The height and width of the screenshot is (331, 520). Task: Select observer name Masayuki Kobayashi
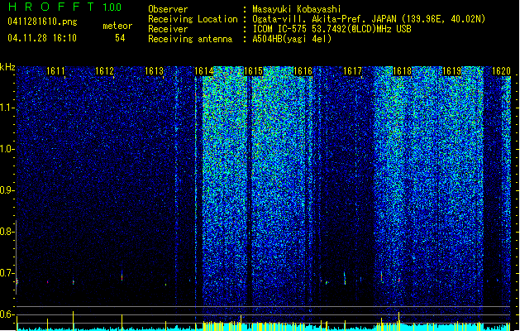tap(297, 9)
